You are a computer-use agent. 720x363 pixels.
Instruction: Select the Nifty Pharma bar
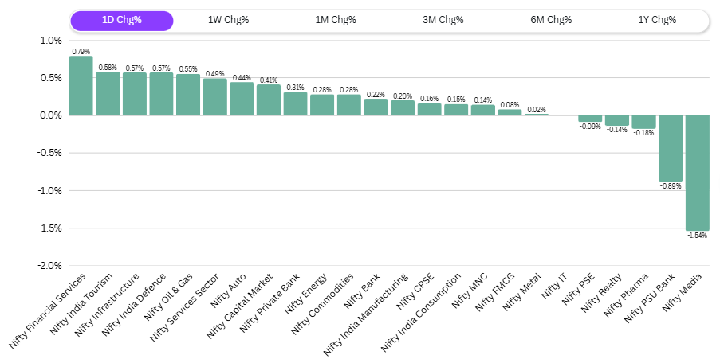tap(643, 122)
